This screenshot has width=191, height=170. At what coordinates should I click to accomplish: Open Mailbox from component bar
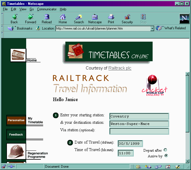[x=148, y=167]
